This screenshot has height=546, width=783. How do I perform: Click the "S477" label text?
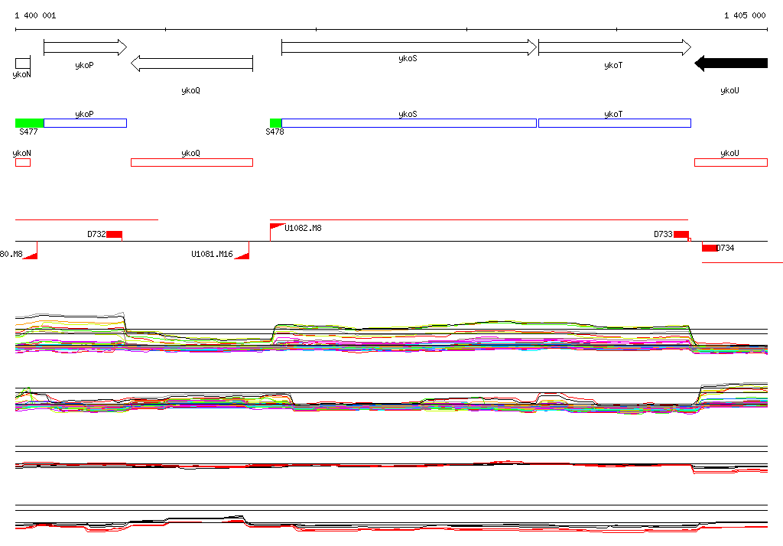(28, 132)
